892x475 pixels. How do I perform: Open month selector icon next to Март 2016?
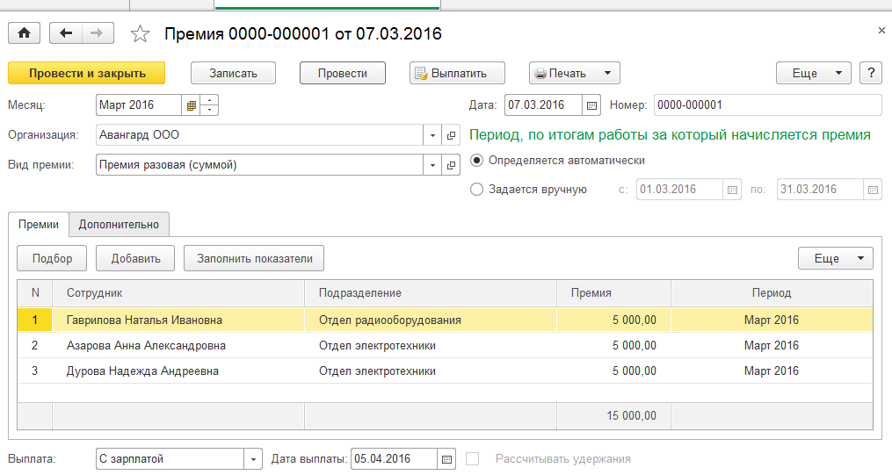click(x=191, y=105)
